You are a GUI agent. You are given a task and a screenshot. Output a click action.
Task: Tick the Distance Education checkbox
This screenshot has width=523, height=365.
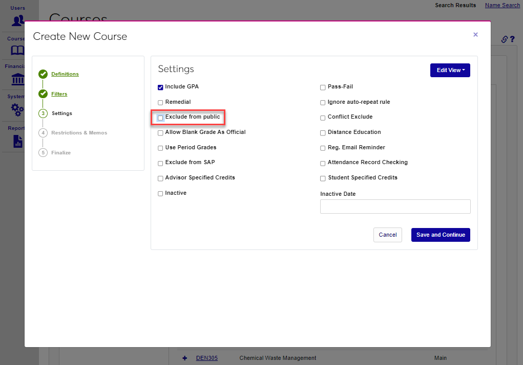323,133
